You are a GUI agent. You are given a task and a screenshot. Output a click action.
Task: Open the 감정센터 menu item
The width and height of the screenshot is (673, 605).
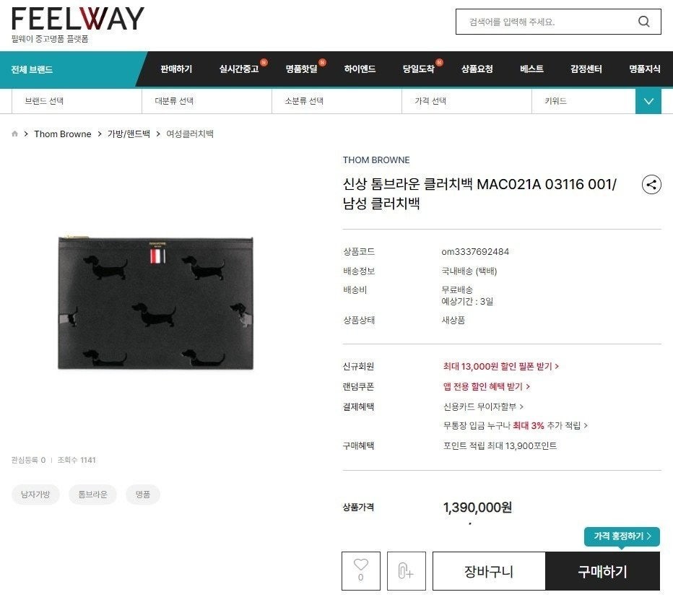tap(586, 69)
